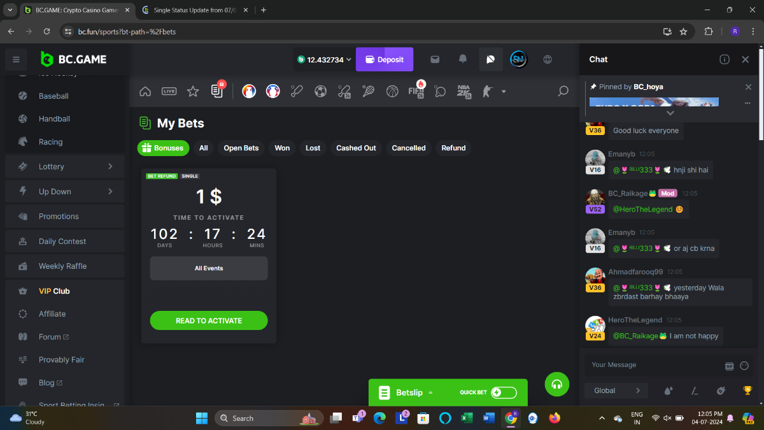The width and height of the screenshot is (764, 430).
Task: Select the Cashed Out filter tab
Action: point(356,148)
